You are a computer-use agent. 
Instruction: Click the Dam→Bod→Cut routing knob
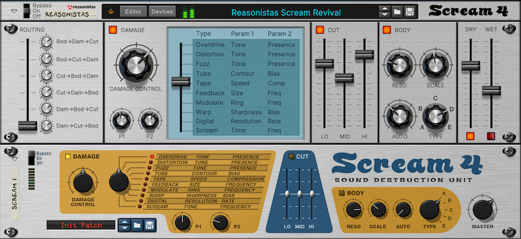pos(47,108)
